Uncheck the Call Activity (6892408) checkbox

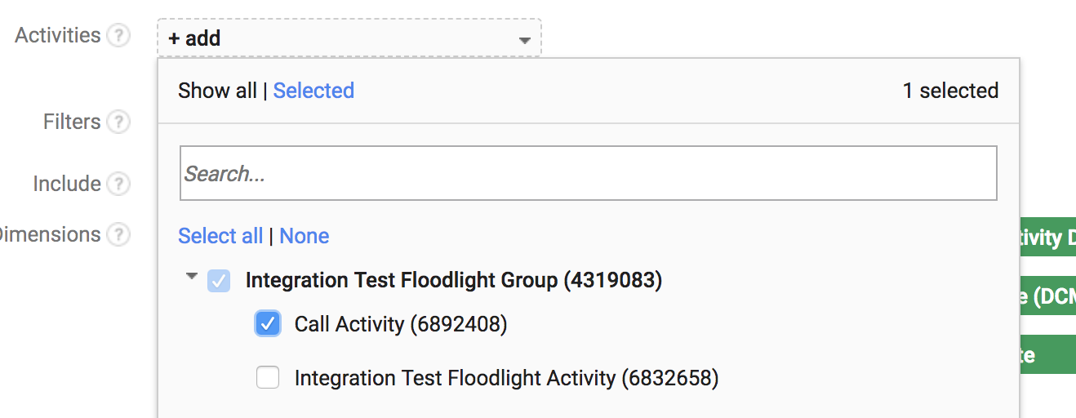point(268,324)
